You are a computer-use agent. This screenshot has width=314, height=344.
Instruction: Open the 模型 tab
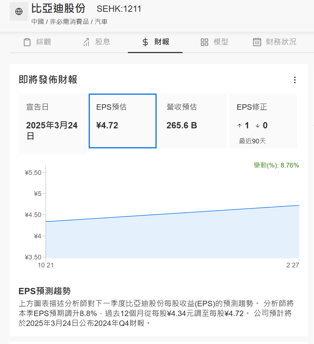coord(214,42)
